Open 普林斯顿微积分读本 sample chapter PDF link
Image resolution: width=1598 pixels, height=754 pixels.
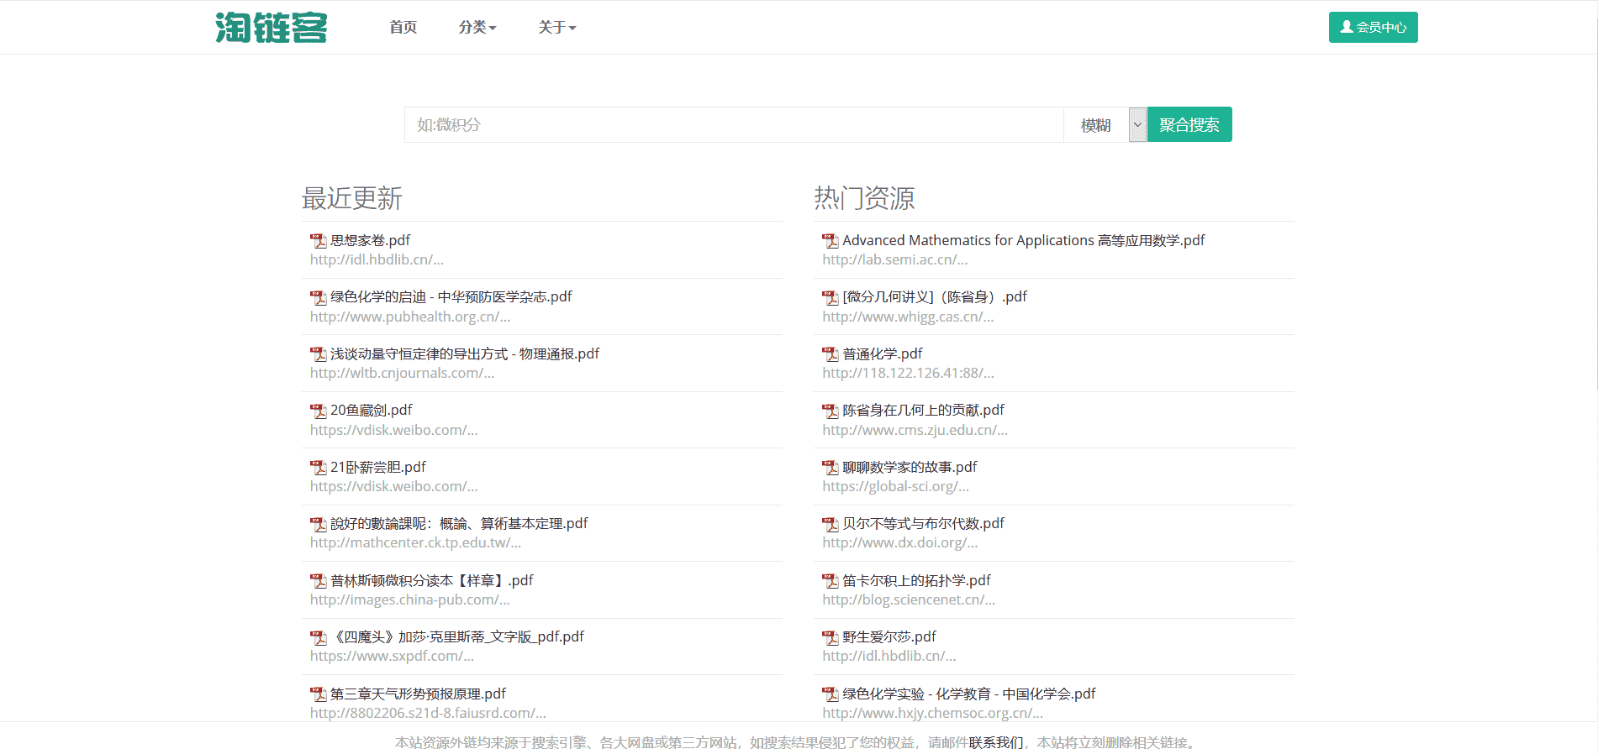tap(431, 580)
